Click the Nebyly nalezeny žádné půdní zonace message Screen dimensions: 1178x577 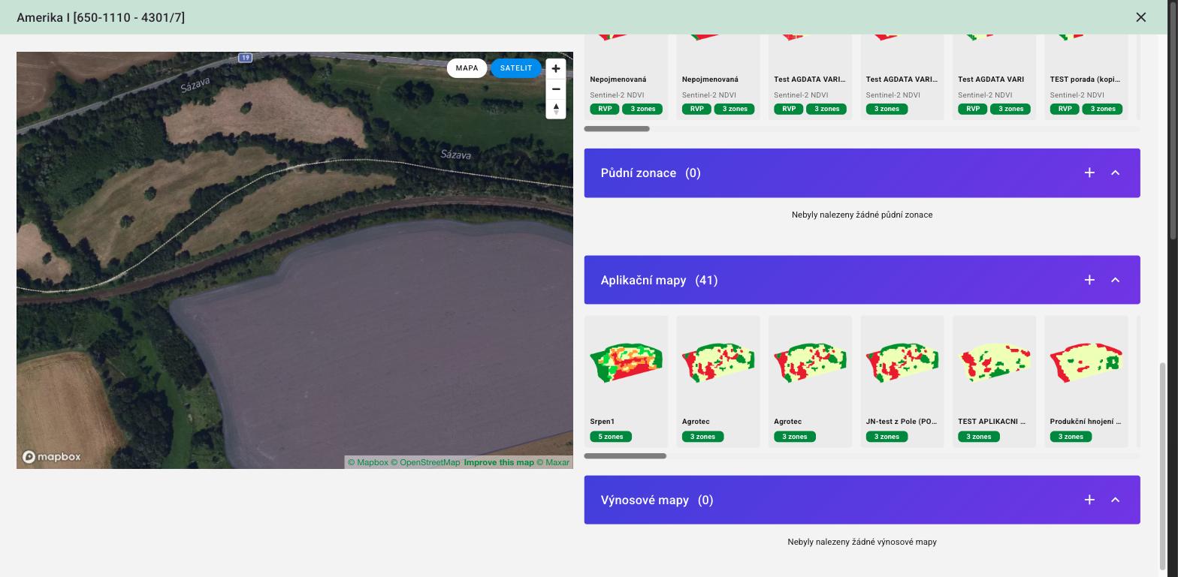862,215
